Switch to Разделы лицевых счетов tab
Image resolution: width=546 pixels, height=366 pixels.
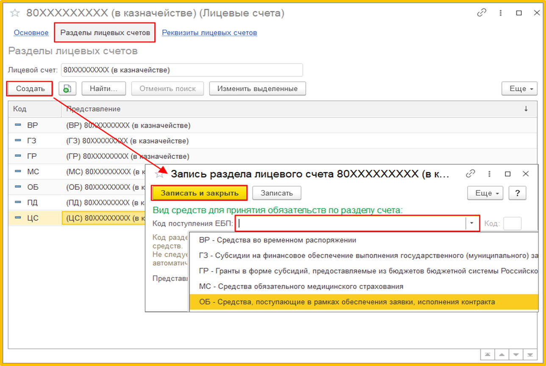click(105, 33)
